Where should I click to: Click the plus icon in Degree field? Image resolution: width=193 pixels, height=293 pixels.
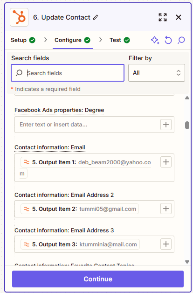(x=166, y=125)
